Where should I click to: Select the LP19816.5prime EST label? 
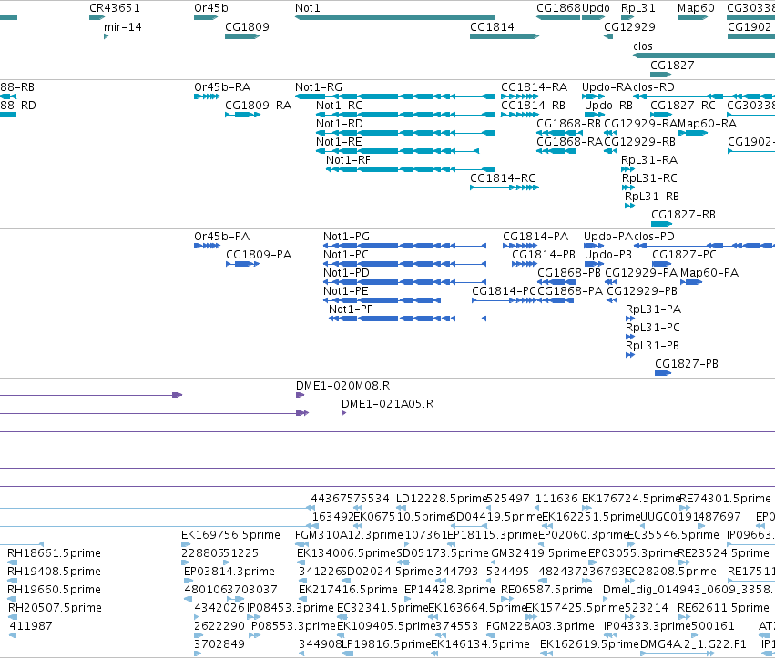coord(386,644)
